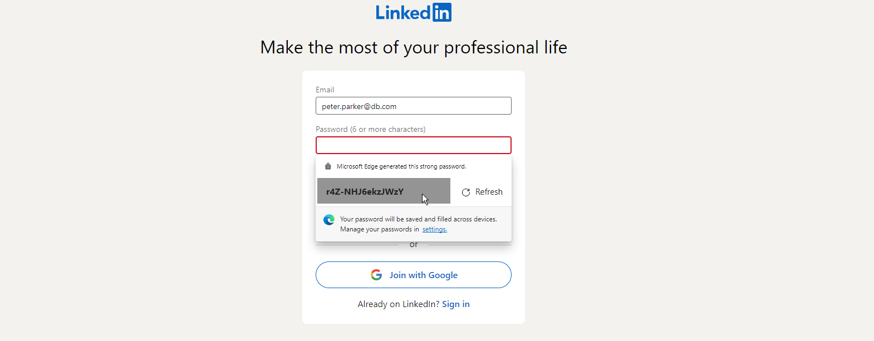The height and width of the screenshot is (341, 874).
Task: Click the 'Email' field label
Action: tap(325, 90)
